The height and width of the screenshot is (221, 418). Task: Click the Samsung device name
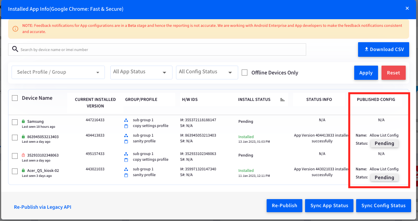click(35, 121)
